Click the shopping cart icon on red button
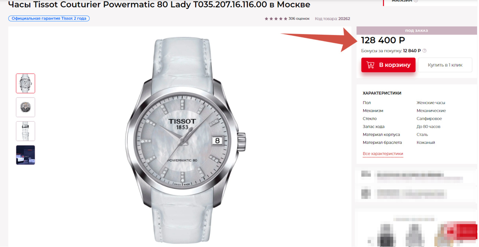Viewport: 479px width, 247px height. [370, 65]
